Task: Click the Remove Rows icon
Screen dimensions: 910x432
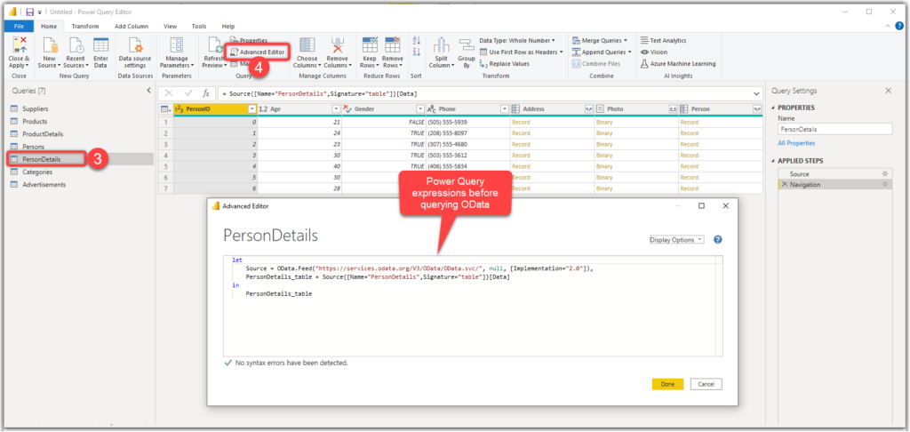Action: [393, 44]
